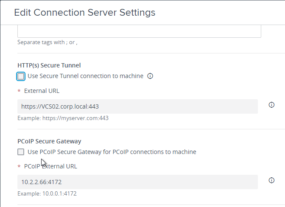Click red asterisk beside External URL label
The width and height of the screenshot is (285, 207).
(x=19, y=91)
